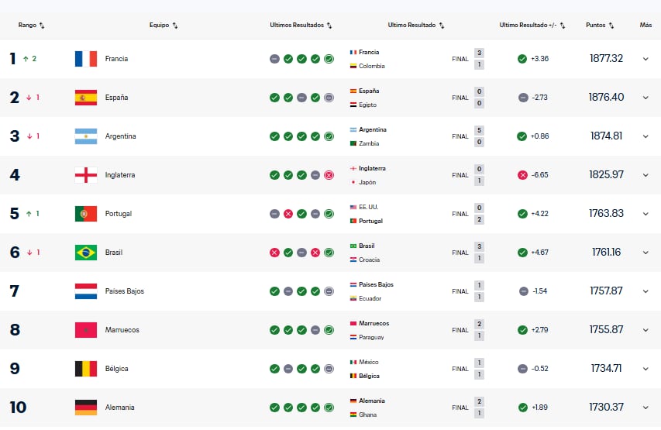This screenshot has height=430, width=661.
Task: Sort by the Equipo column header
Action: point(164,25)
